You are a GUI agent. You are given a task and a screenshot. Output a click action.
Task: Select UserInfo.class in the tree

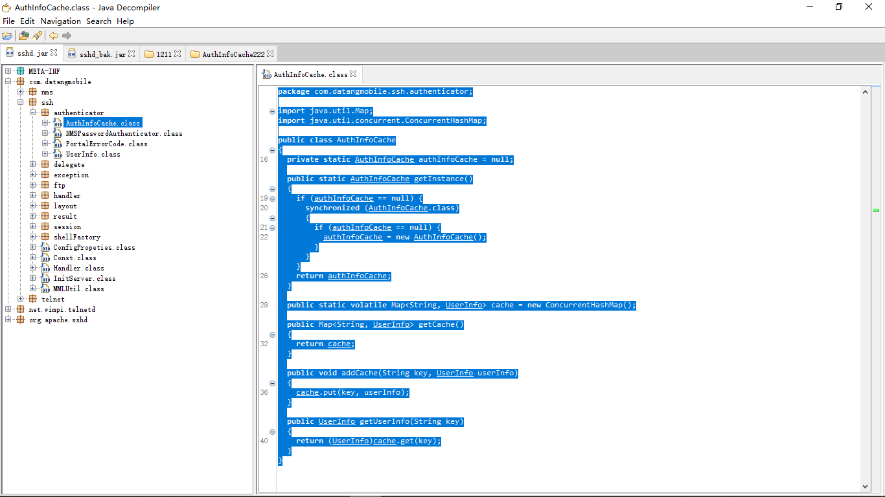[x=93, y=154]
